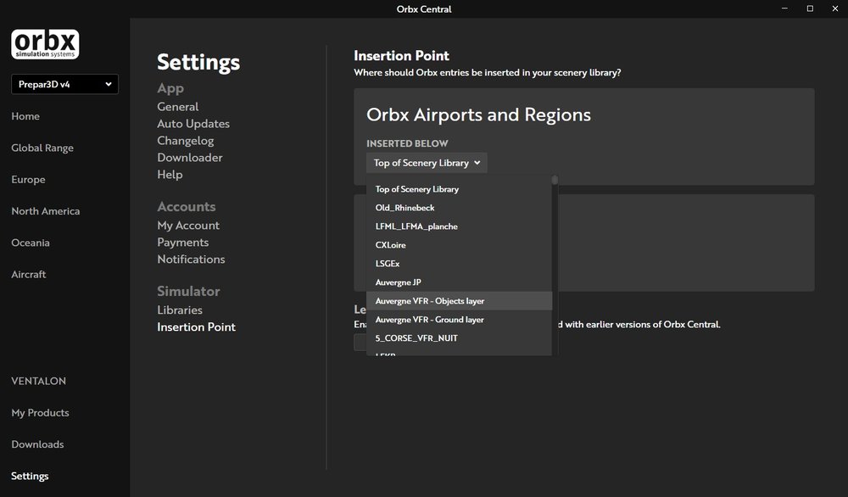
Task: Open the Changelog page
Action: [x=186, y=141]
